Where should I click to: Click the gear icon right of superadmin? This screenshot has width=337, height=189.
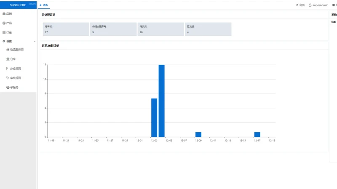(333, 5)
